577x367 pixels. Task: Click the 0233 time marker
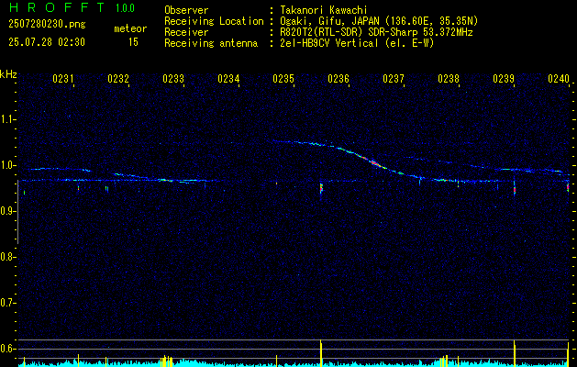click(x=173, y=79)
